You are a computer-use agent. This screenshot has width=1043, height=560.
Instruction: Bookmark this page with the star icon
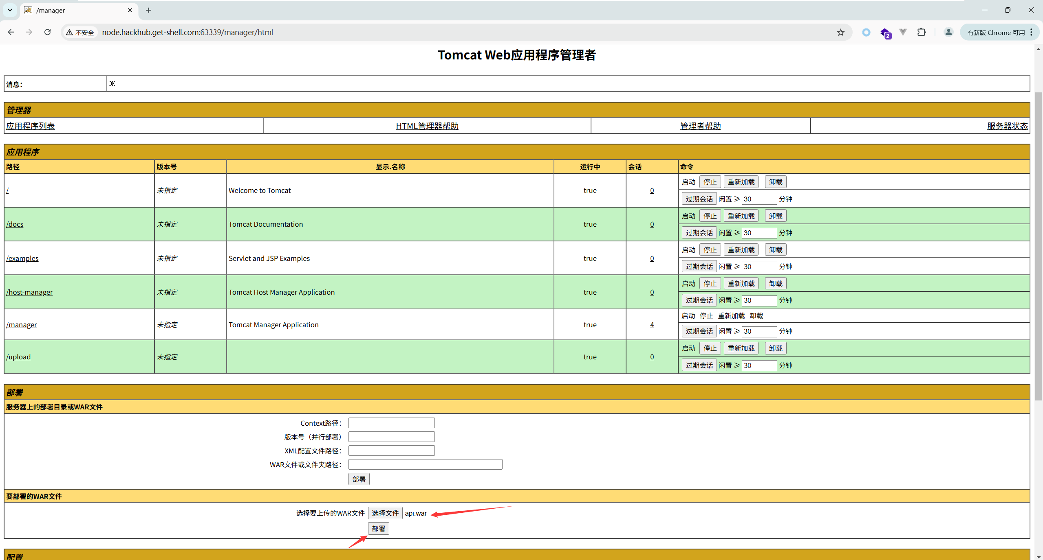pos(840,32)
